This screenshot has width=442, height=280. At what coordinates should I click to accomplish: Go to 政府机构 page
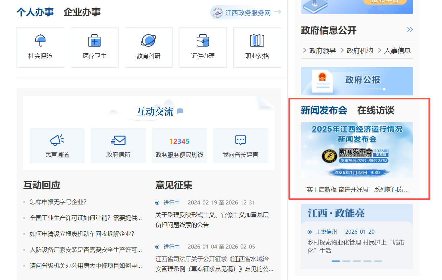pyautogui.click(x=360, y=51)
